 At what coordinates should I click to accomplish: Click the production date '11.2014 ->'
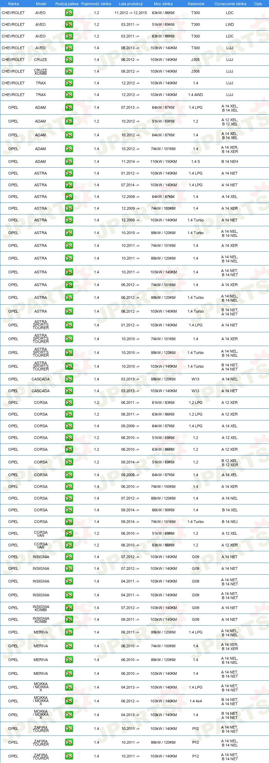tap(130, 161)
